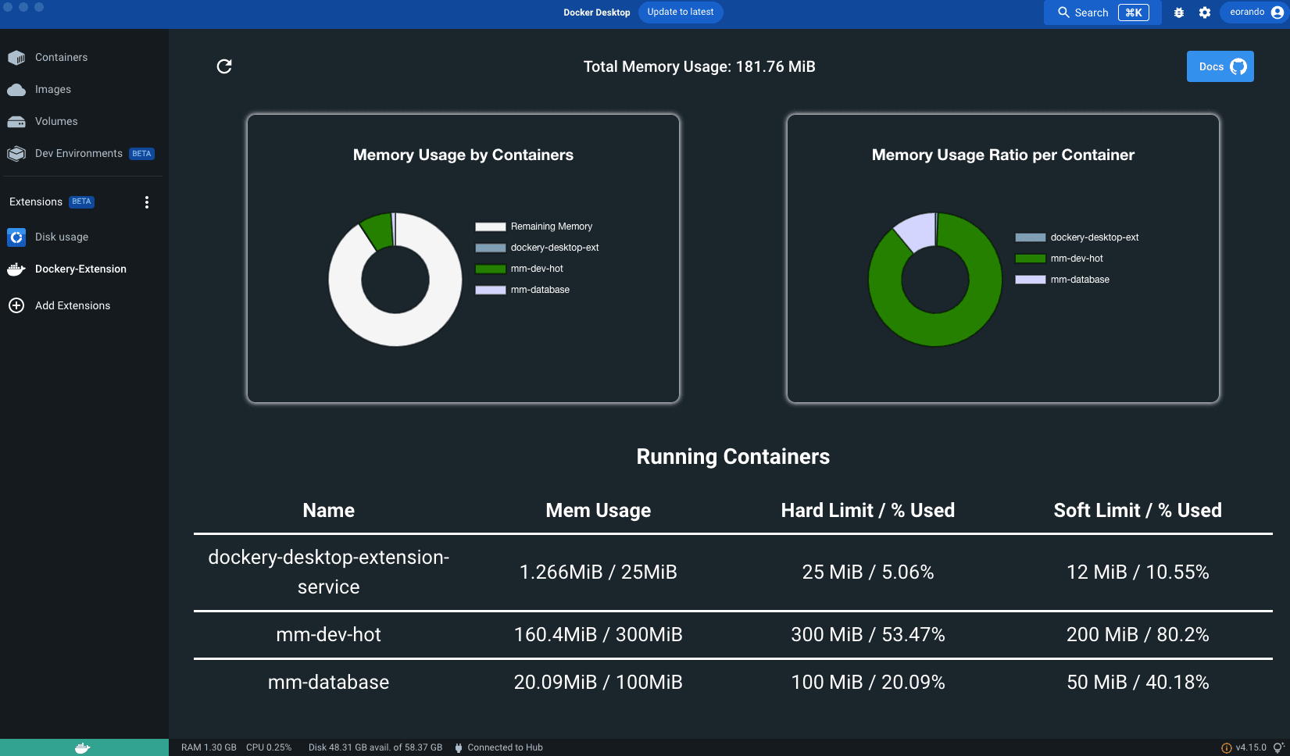Viewport: 1290px width, 756px height.
Task: Click RAM 1.30 GB status entry
Action: [x=209, y=747]
